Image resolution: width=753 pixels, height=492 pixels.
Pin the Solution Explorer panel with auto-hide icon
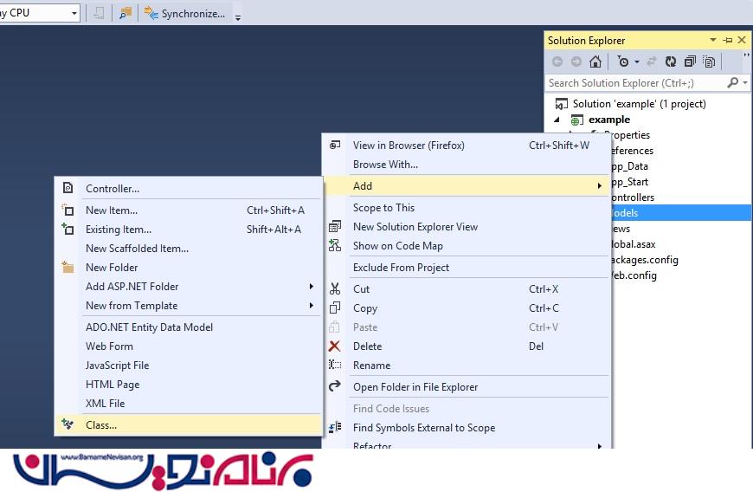(x=727, y=41)
